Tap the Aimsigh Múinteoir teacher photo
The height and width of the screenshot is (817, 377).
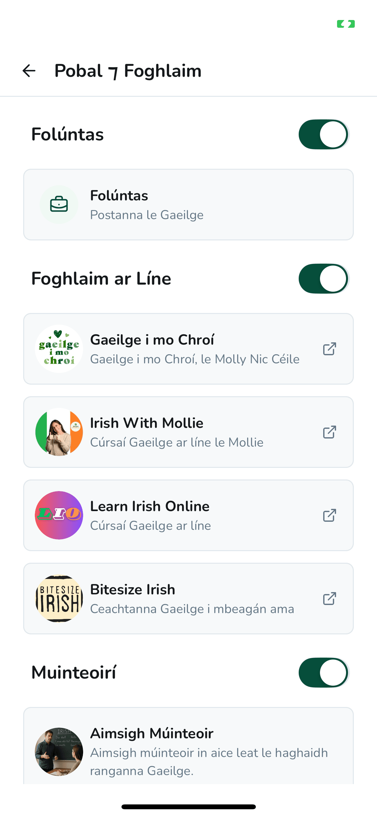[x=59, y=751]
